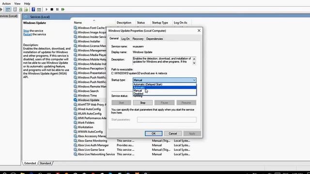Select the Xbox Live Networking Service row
Screen dimensions: 310x174
[96, 154]
